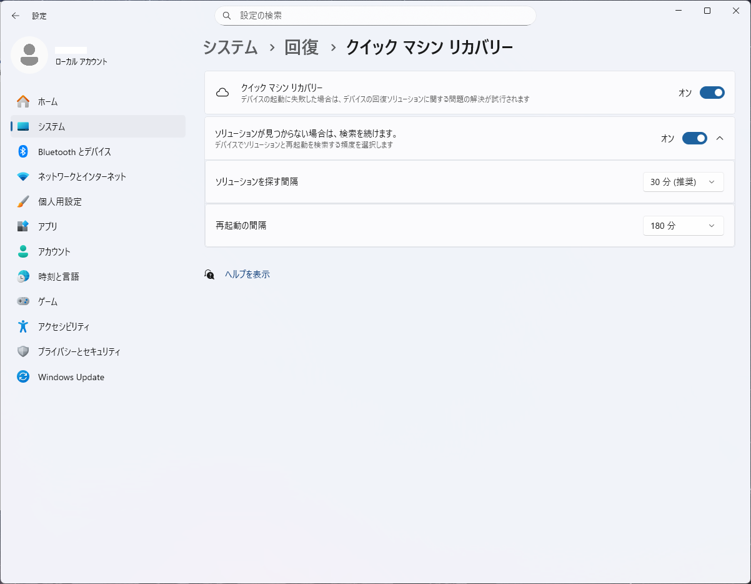The height and width of the screenshot is (584, 751).
Task: Click the Windows Update refresh icon
Action: (23, 377)
